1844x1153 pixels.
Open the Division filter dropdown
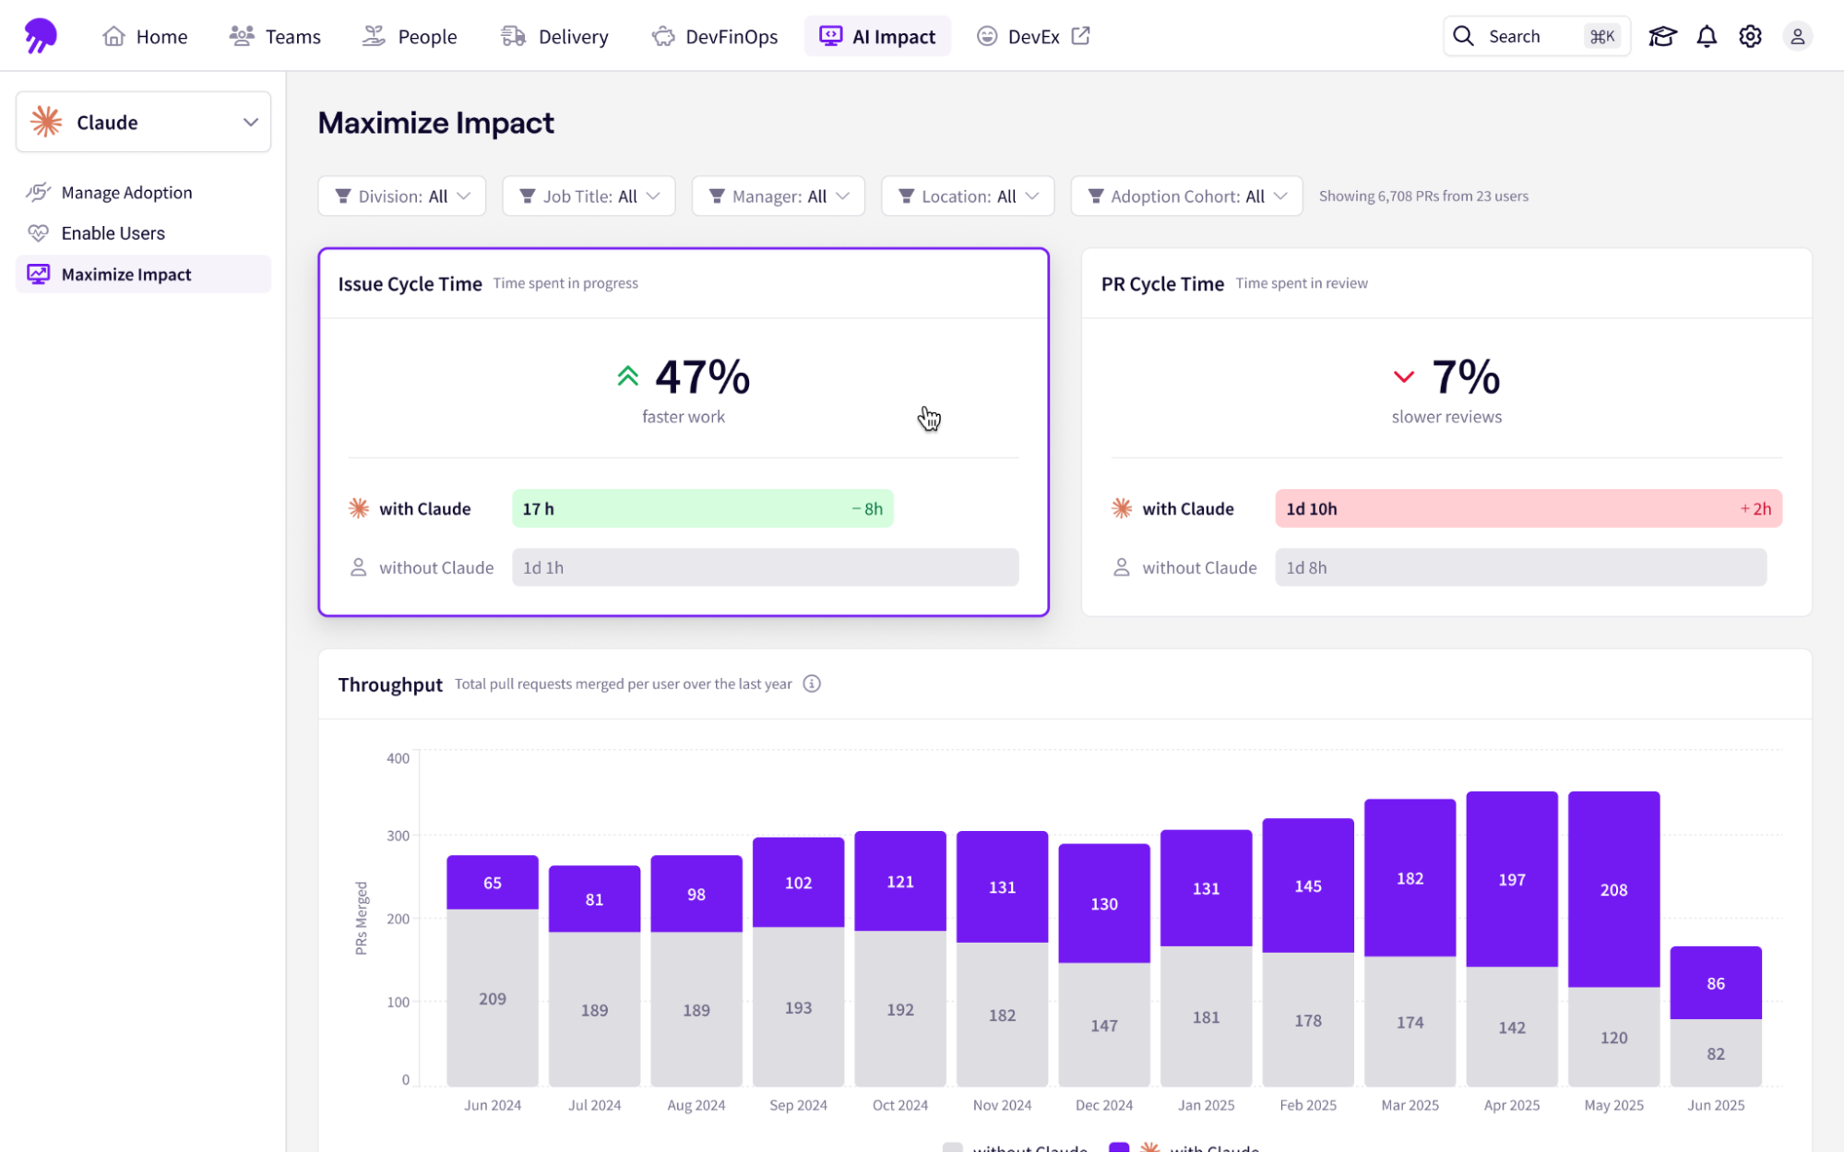(x=402, y=196)
